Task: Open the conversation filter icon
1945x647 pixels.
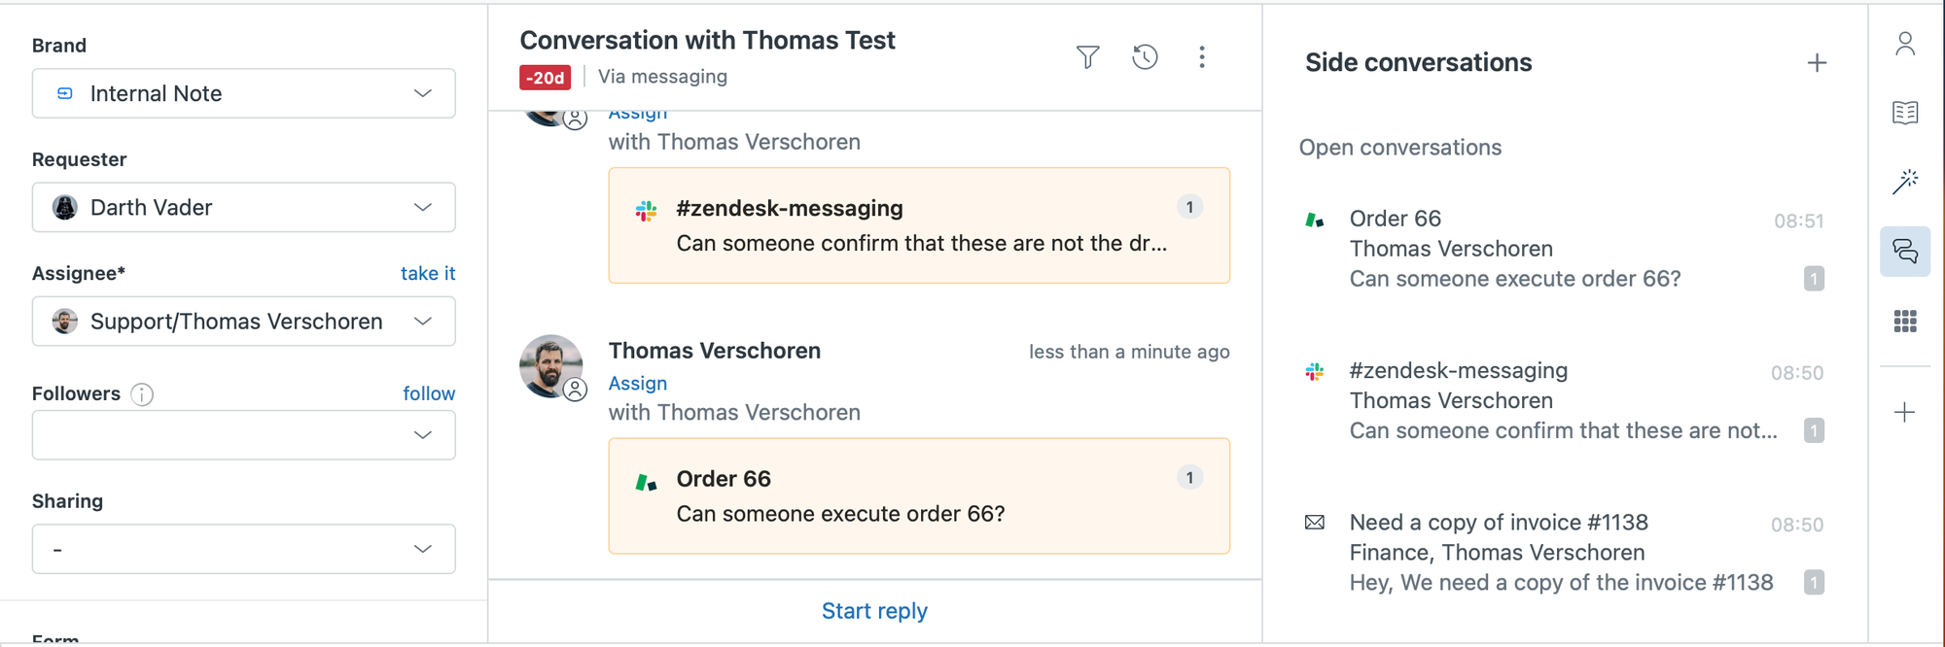Action: point(1087,57)
